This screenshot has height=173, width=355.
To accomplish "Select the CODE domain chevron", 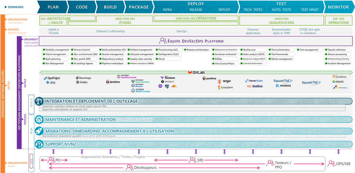I will pos(82,7).
